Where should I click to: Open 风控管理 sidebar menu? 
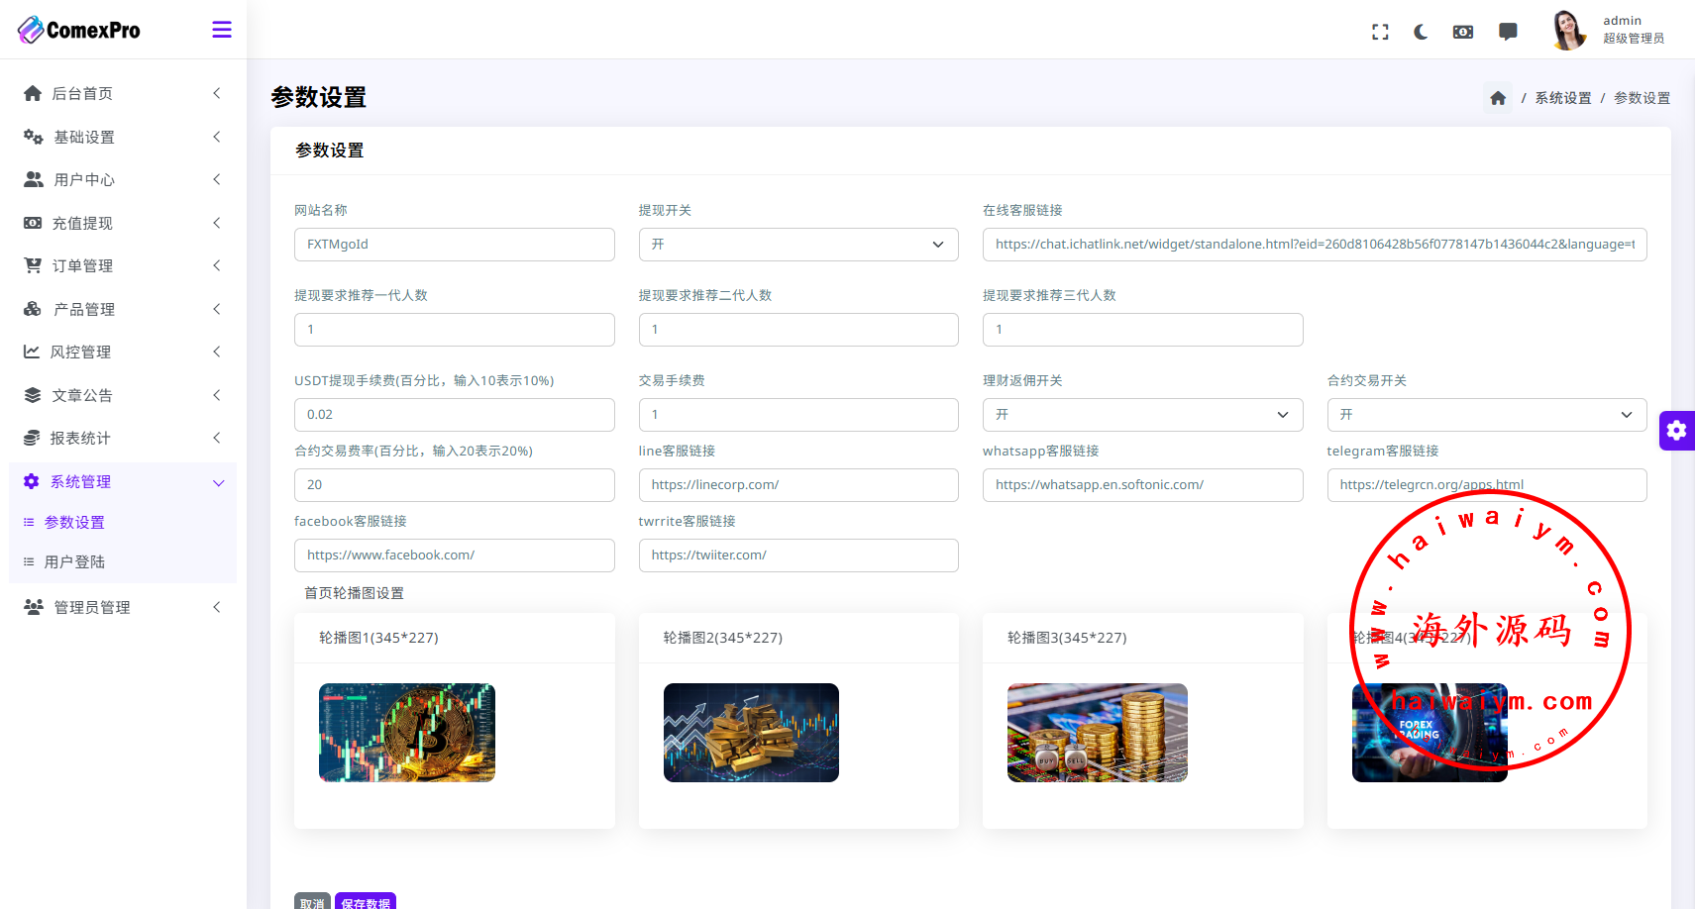[123, 352]
